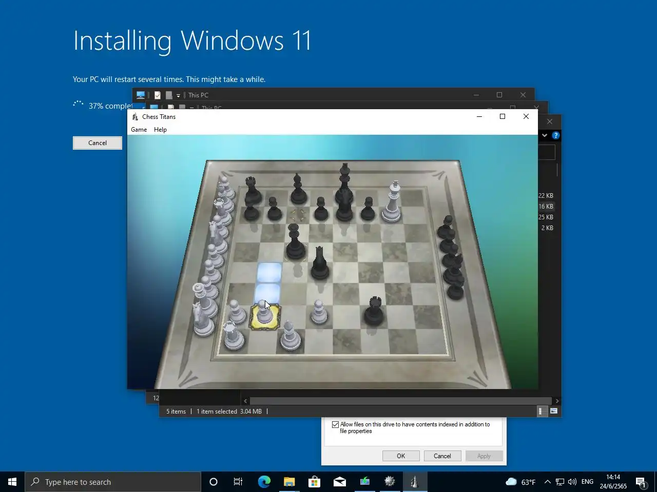Click the Chess Titans taskbar icon

click(x=415, y=482)
